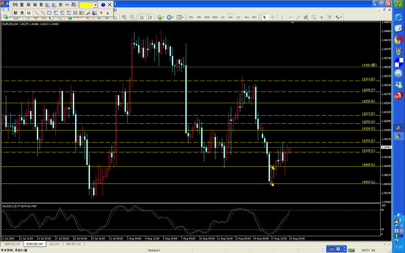Click the language bar keyboard icon
Image resolution: width=405 pixels, height=253 pixels.
332,249
